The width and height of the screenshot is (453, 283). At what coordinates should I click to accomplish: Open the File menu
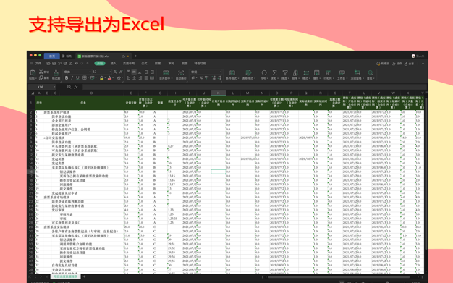(38, 63)
